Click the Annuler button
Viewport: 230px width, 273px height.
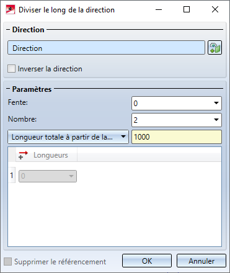click(x=201, y=261)
